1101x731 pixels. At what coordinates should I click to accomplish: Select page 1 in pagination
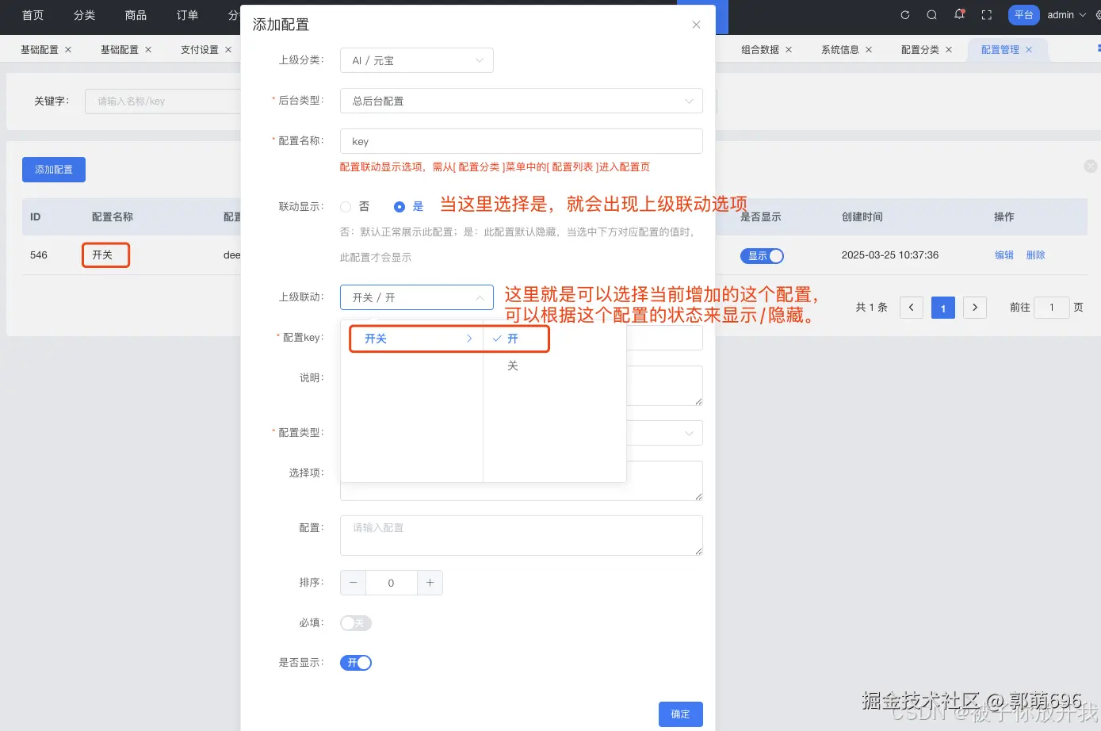943,308
